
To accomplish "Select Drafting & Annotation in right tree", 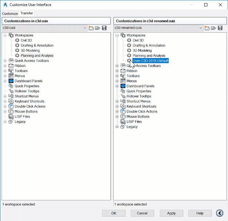I will coord(149,45).
